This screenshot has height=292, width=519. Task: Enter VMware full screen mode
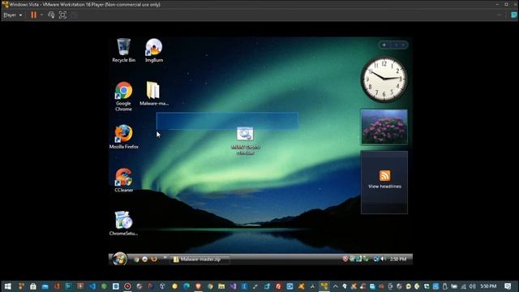coord(62,15)
